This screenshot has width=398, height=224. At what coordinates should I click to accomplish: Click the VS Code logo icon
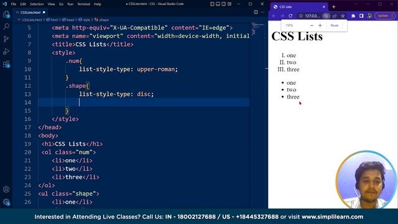point(4,4)
